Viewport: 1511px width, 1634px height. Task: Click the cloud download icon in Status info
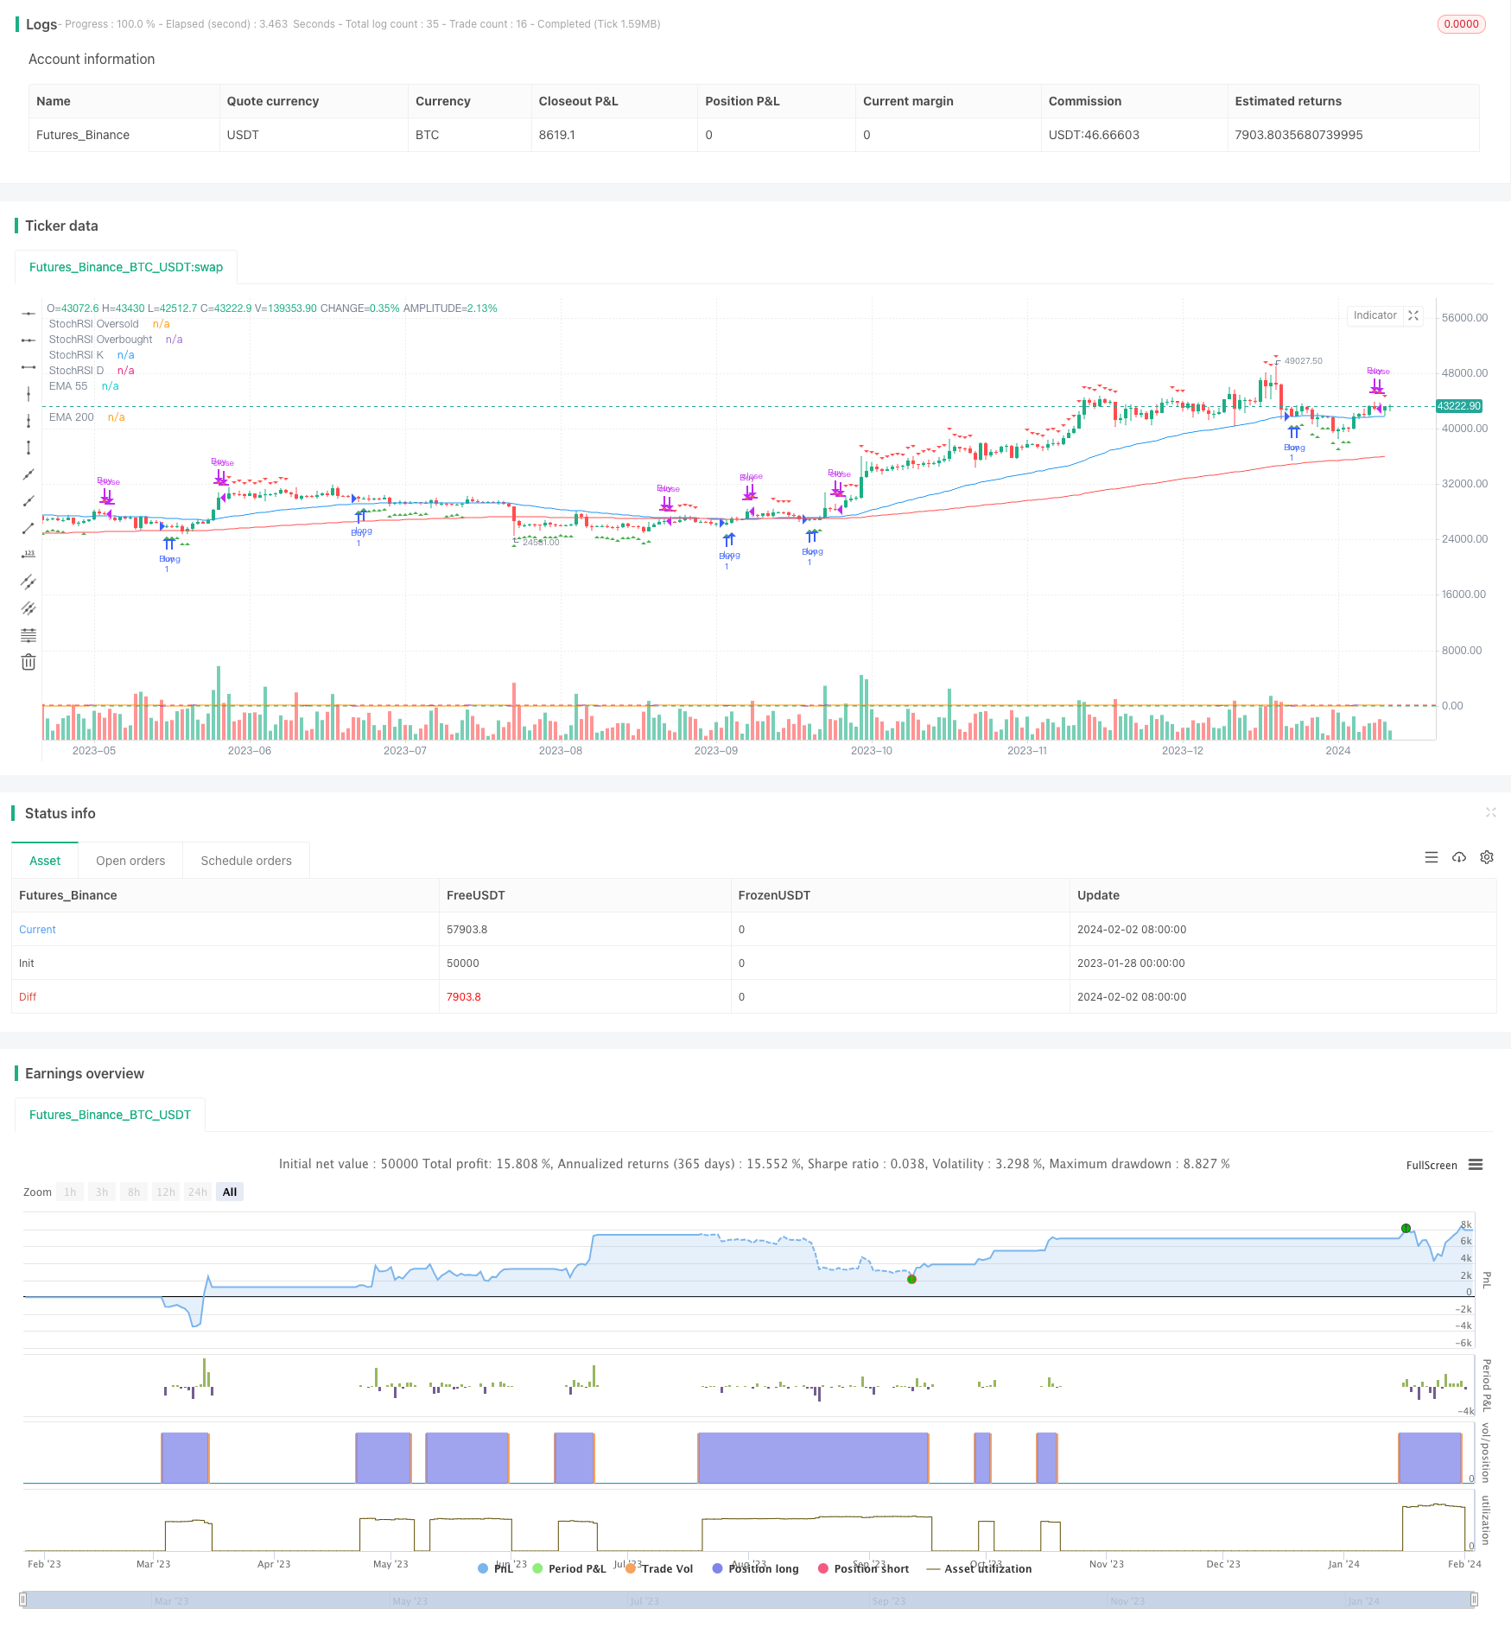1459,857
